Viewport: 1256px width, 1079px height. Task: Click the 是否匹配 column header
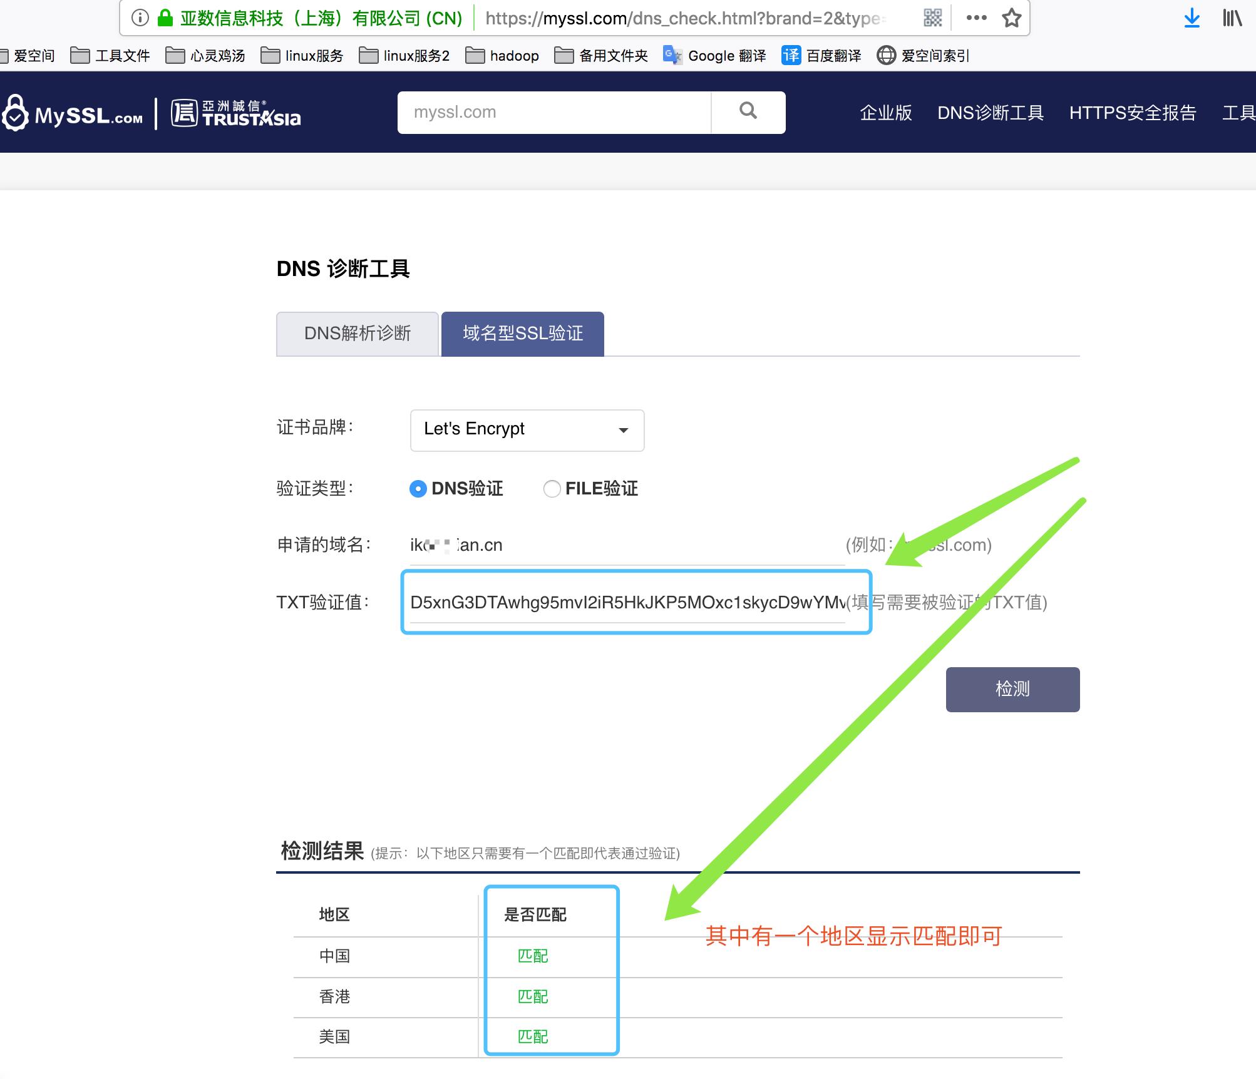point(535,915)
